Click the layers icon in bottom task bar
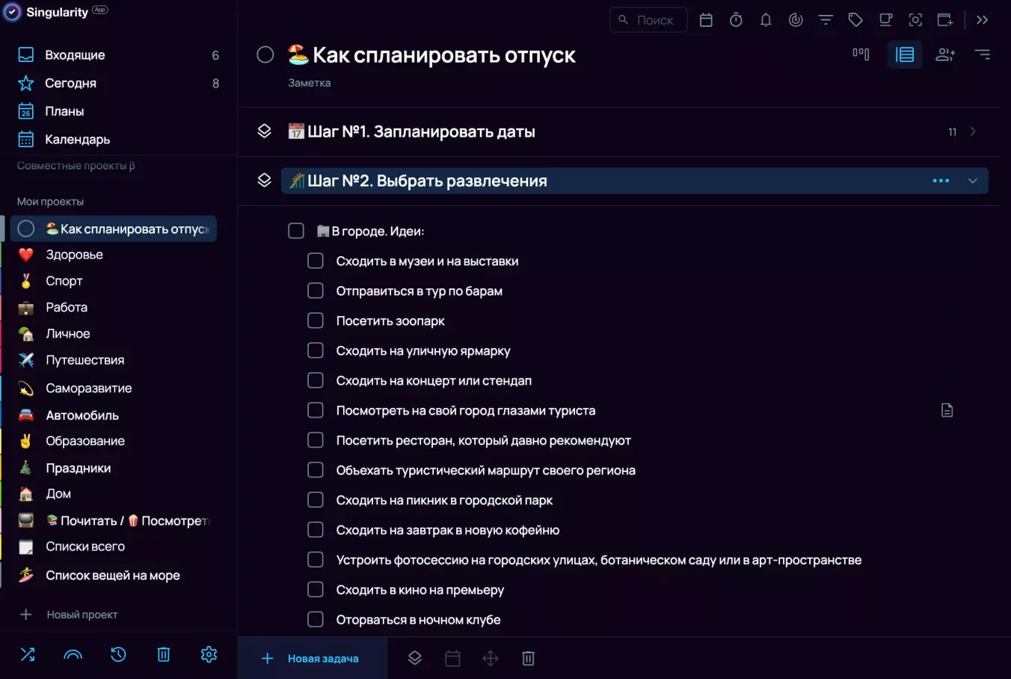Image resolution: width=1011 pixels, height=679 pixels. point(415,658)
